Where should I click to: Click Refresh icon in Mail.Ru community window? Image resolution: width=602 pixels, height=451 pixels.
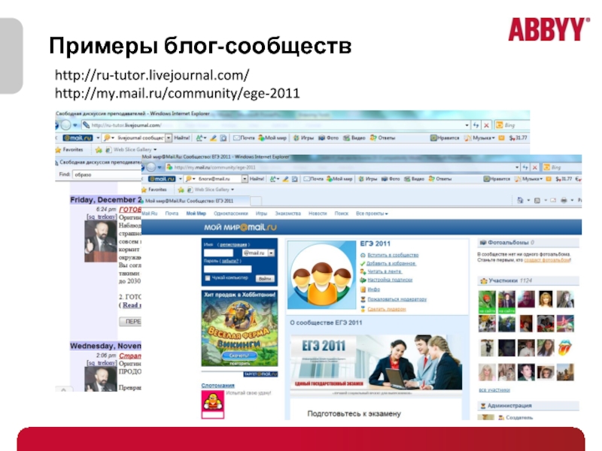coord(524,167)
